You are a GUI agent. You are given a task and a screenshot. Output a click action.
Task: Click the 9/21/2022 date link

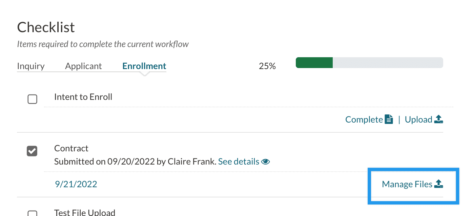point(76,184)
